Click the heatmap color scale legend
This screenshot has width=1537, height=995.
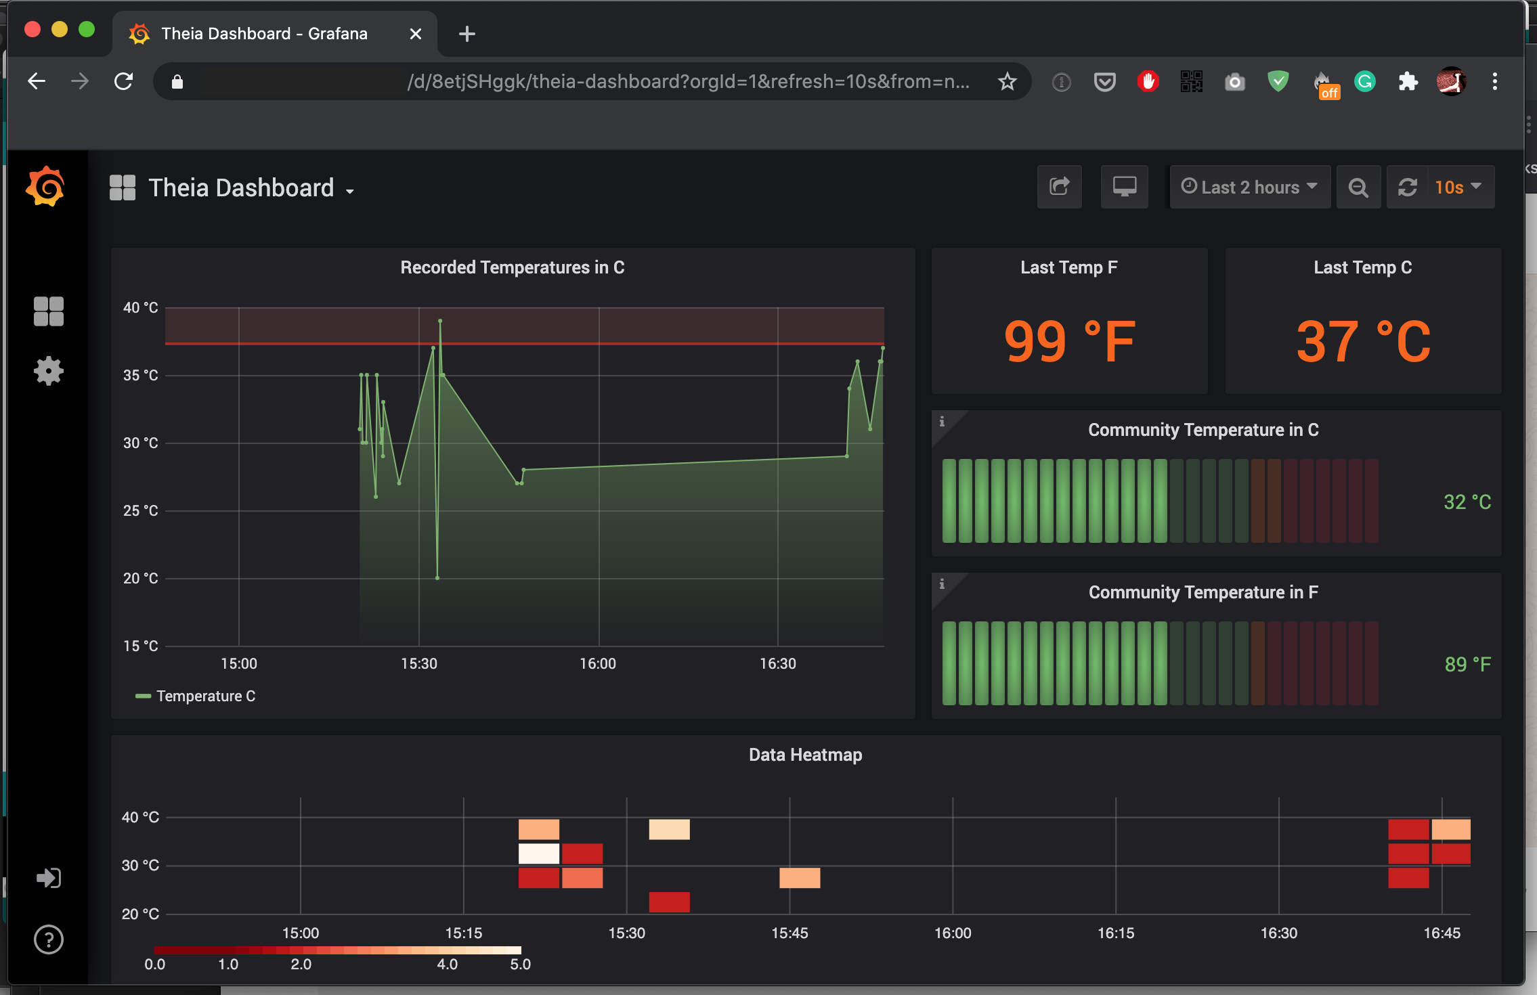[x=337, y=950]
